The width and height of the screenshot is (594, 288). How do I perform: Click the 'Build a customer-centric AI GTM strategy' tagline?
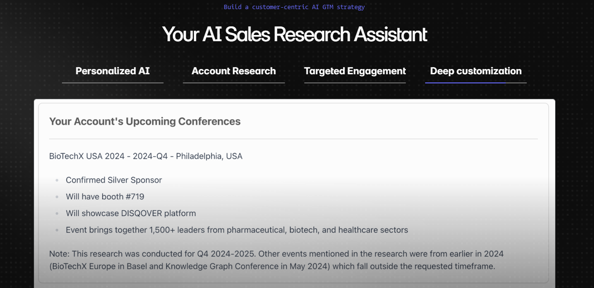tap(294, 7)
